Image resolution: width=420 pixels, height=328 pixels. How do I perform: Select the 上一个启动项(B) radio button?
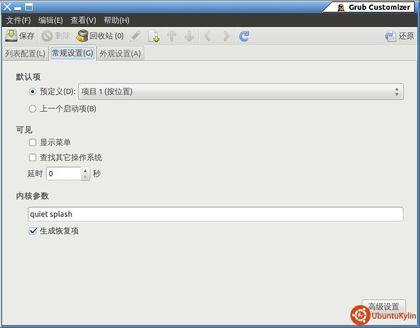tap(32, 109)
